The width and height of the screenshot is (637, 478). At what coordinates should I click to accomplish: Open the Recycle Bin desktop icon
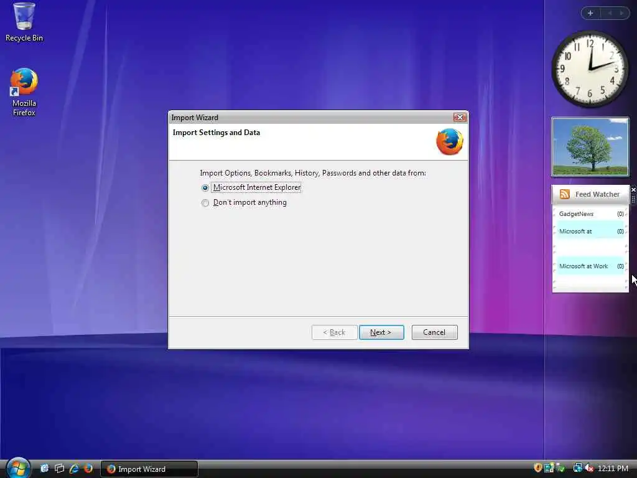coord(24,22)
